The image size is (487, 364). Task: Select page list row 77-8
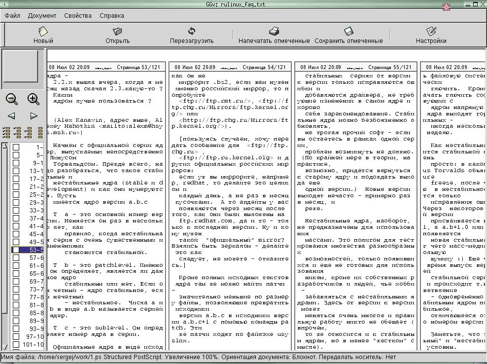pos(27,297)
